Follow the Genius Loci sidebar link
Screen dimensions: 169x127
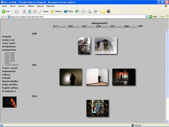(x=8, y=40)
